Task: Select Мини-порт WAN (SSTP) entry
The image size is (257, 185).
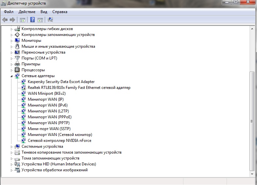Action: click(49, 129)
